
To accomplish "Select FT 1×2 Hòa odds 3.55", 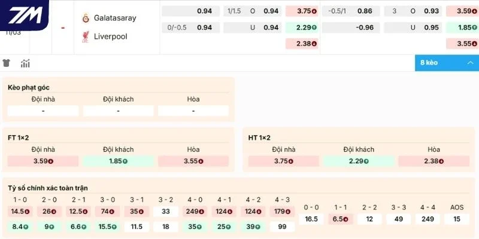I will click(193, 161).
